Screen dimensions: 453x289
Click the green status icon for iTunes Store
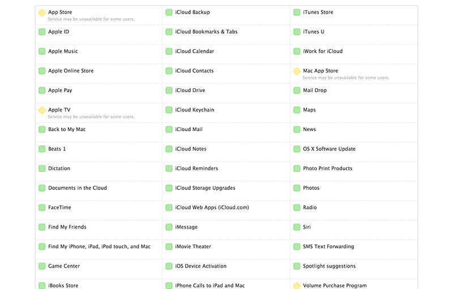click(297, 12)
